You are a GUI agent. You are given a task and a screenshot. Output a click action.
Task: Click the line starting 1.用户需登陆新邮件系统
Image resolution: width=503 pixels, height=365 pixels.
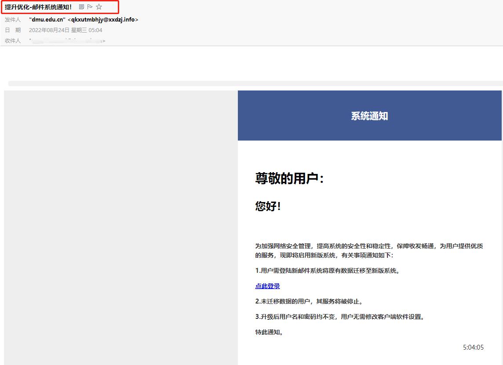click(x=328, y=271)
